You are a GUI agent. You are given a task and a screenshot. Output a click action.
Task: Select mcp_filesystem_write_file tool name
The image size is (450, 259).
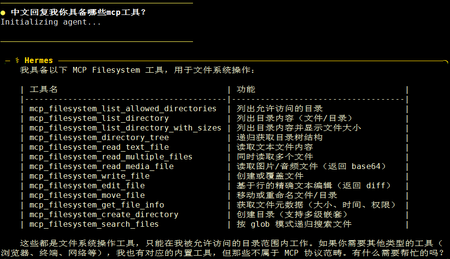90,176
